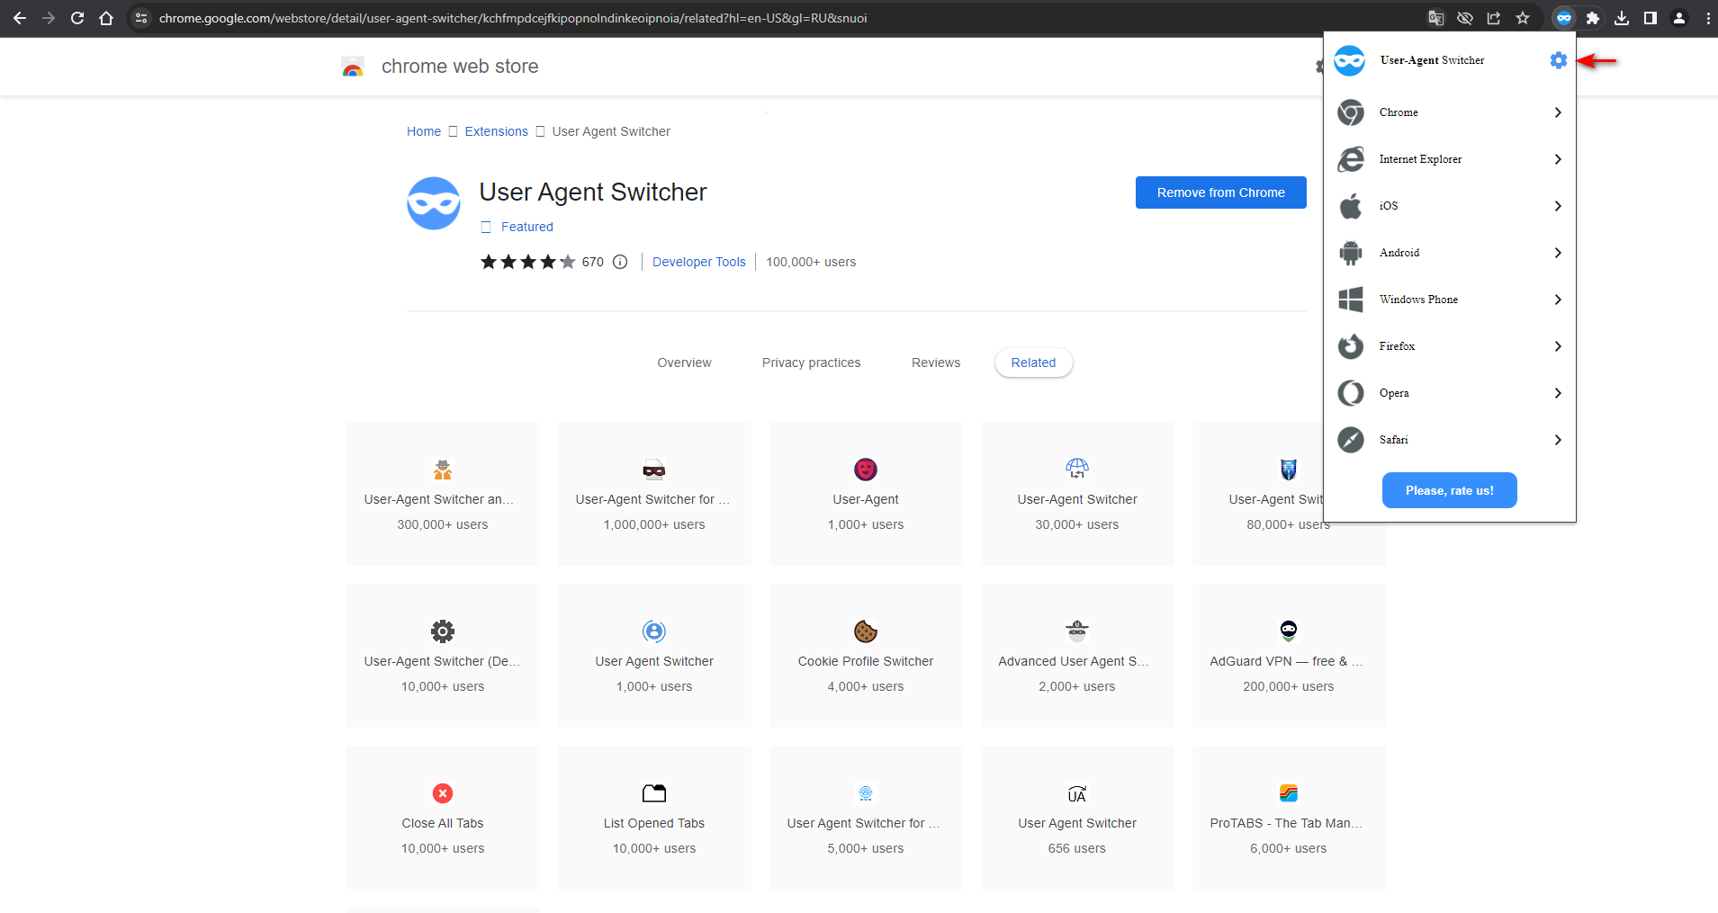1718x913 pixels.
Task: Open the User-Agent Switcher card with 30,000+ users
Action: pyautogui.click(x=1077, y=494)
